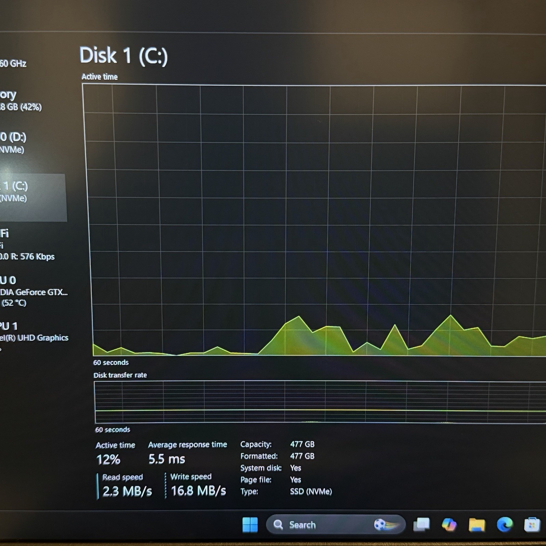Open Task View from taskbar

pos(421,525)
